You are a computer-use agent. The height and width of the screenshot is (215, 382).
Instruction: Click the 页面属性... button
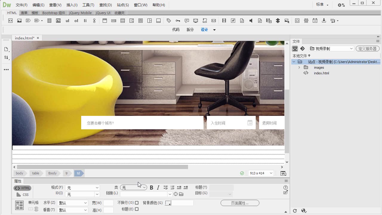click(240, 203)
